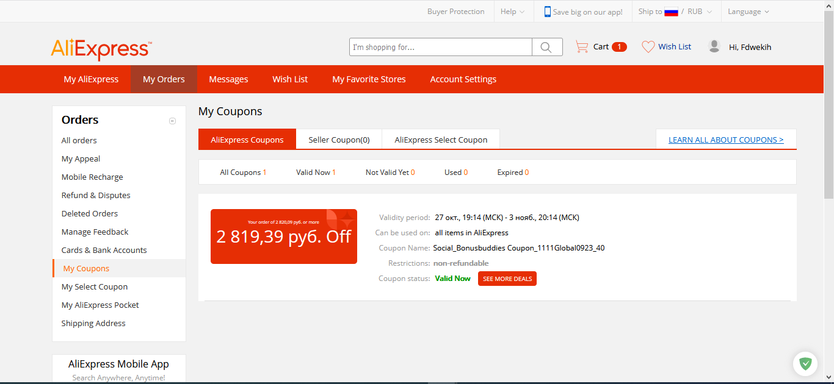This screenshot has width=834, height=384.
Task: Click the AliExpress logo
Action: pos(101,49)
